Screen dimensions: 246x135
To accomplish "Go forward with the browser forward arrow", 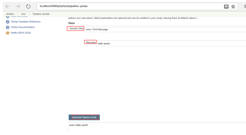I will tap(18, 6).
